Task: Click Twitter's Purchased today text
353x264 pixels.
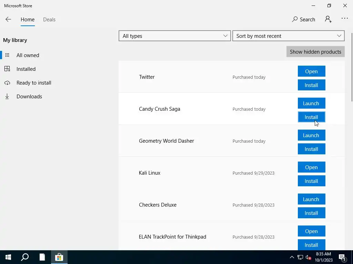Action: (249, 77)
